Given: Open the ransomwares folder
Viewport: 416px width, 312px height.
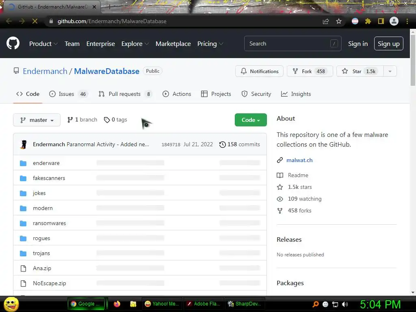Looking at the screenshot, I should [49, 223].
